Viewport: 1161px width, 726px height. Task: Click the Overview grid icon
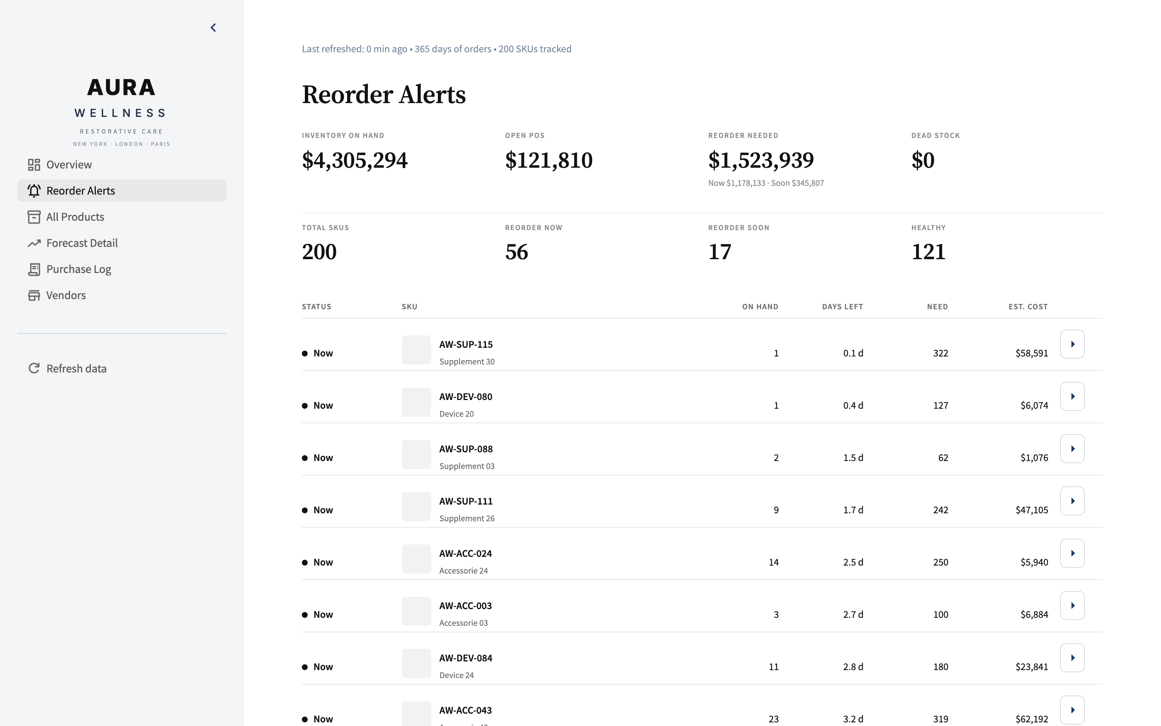tap(34, 165)
